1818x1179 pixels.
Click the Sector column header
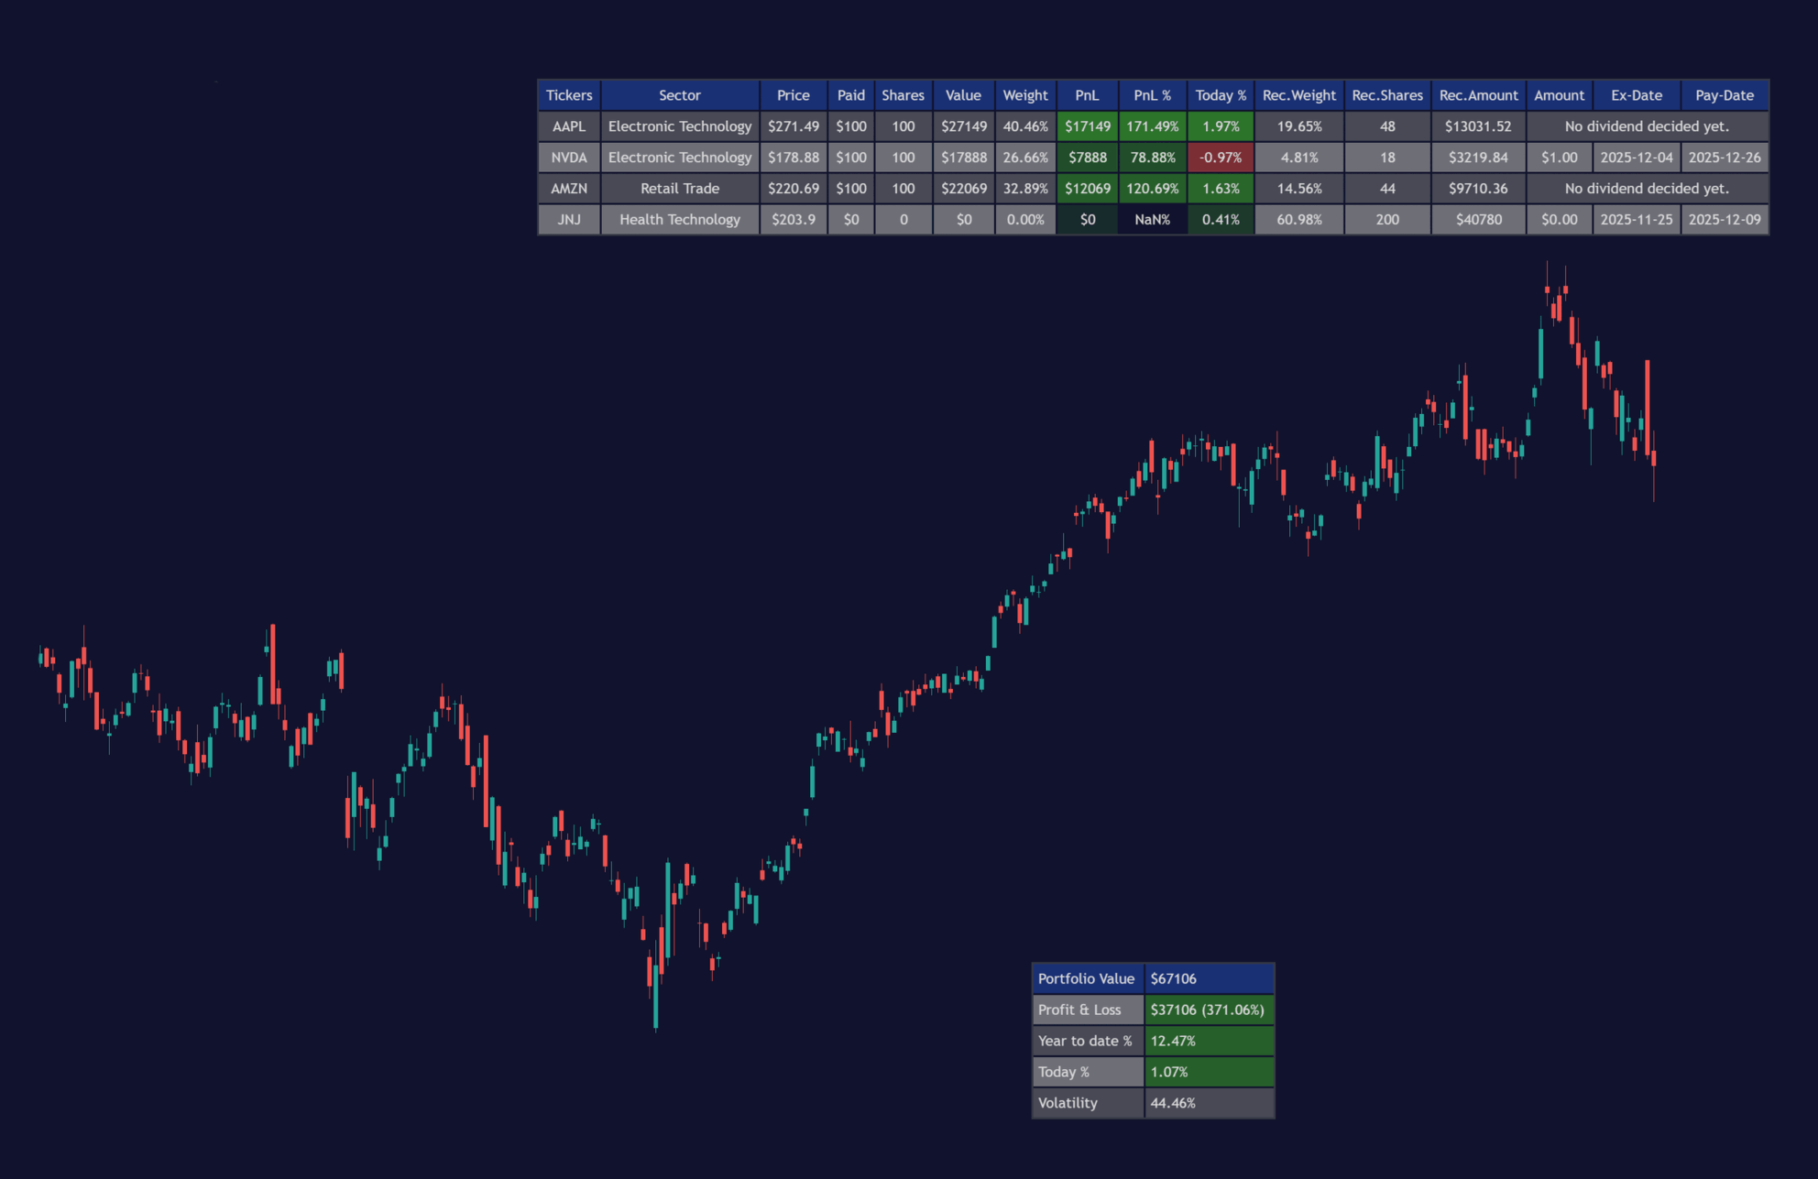679,95
